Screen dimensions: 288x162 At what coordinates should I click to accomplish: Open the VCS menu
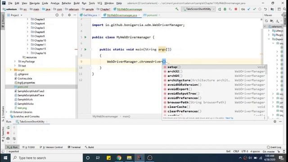(x=99, y=3)
